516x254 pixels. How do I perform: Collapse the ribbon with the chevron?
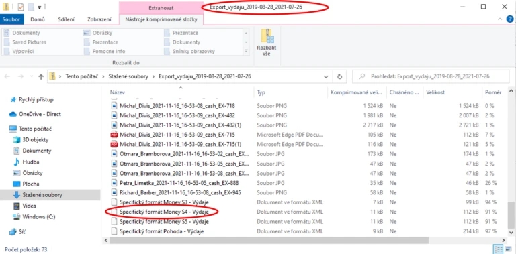point(500,19)
